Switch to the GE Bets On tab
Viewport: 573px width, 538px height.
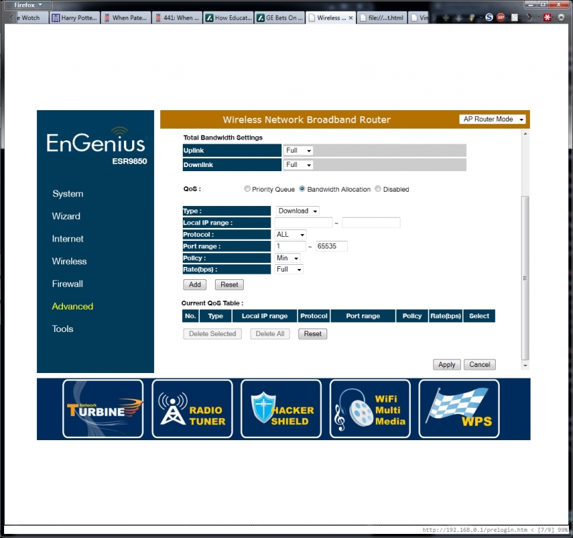click(x=279, y=18)
